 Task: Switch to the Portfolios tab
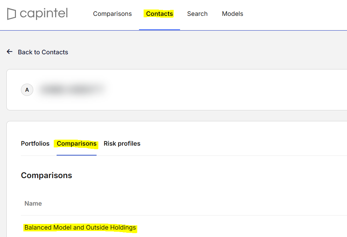click(35, 144)
